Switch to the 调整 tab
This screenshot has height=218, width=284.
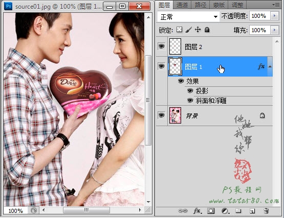pyautogui.click(x=237, y=5)
